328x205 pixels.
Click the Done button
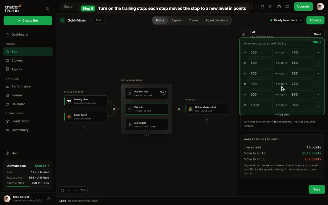coord(318,34)
